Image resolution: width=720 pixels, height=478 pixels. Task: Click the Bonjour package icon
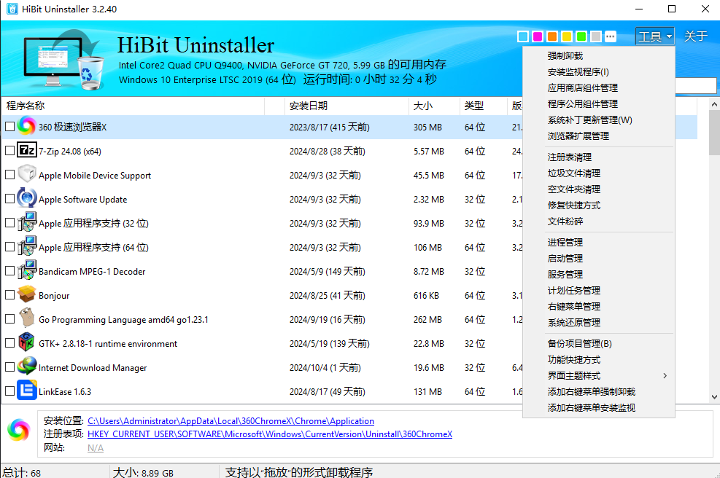27,294
